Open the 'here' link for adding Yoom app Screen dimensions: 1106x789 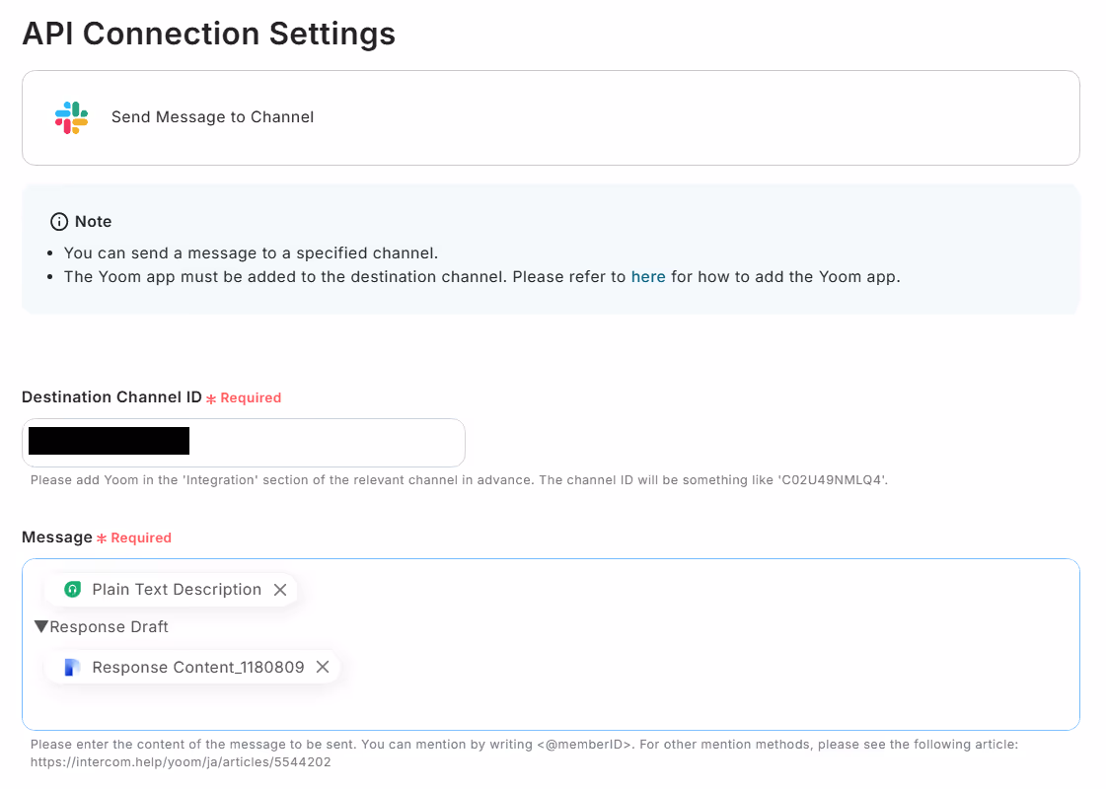[x=648, y=277]
